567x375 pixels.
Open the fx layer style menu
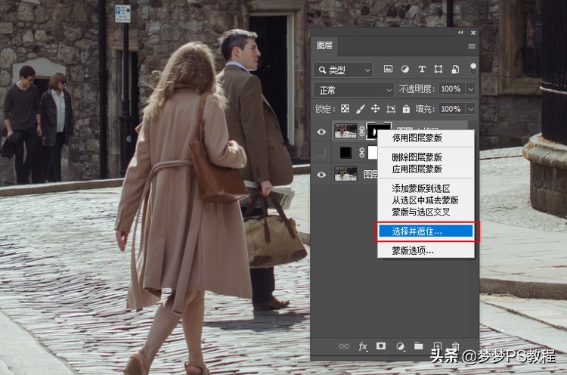(x=363, y=346)
